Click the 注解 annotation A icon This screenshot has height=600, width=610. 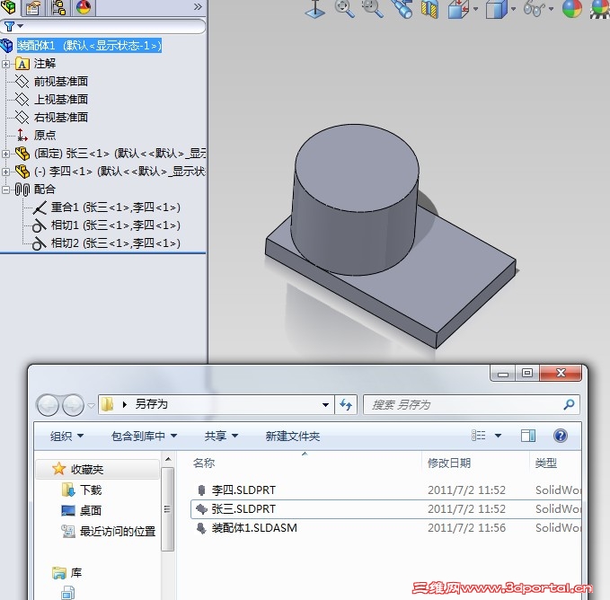(22, 64)
